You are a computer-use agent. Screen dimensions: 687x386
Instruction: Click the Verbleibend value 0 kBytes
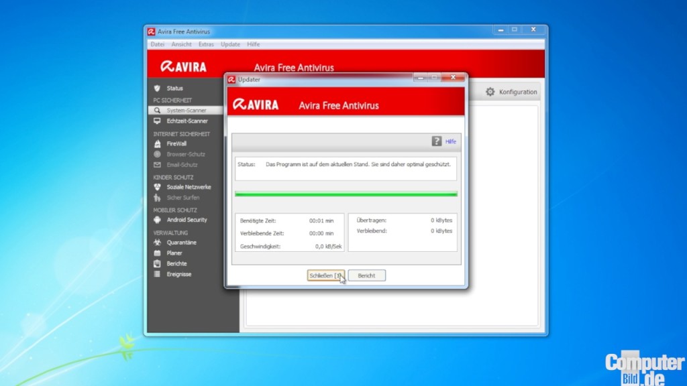point(441,231)
